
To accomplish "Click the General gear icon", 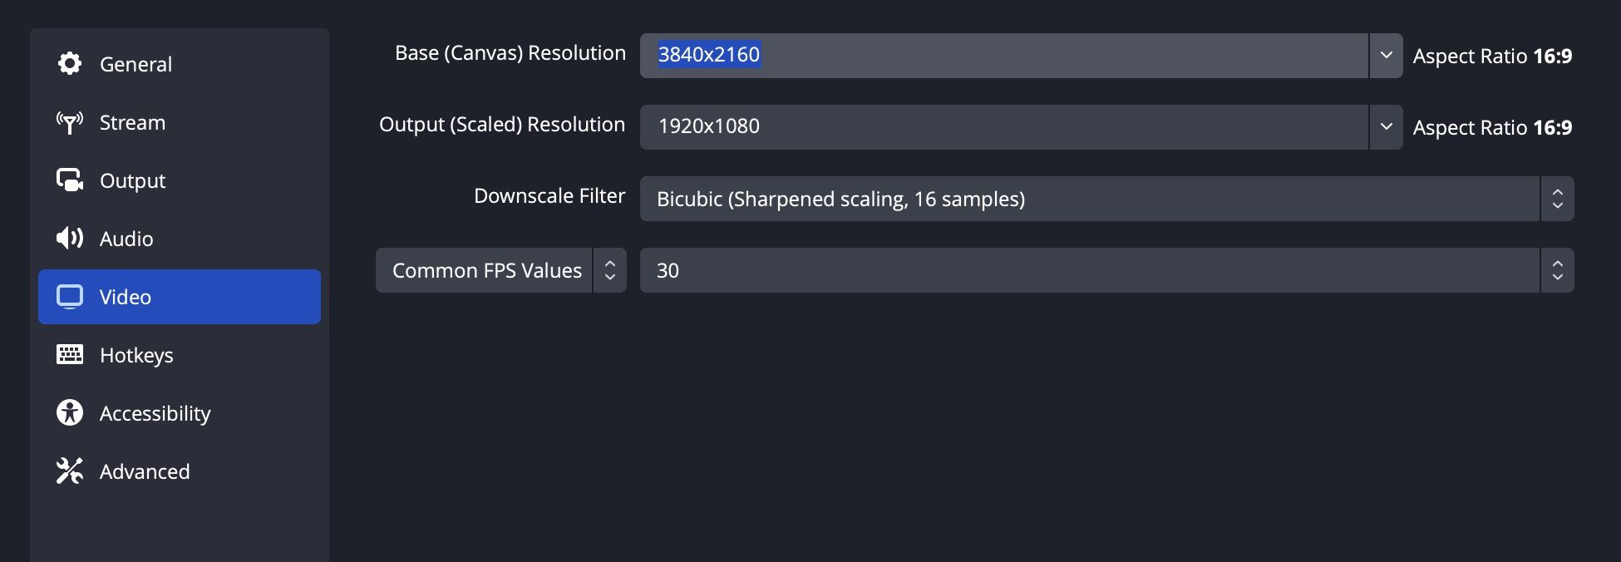I will tap(70, 64).
